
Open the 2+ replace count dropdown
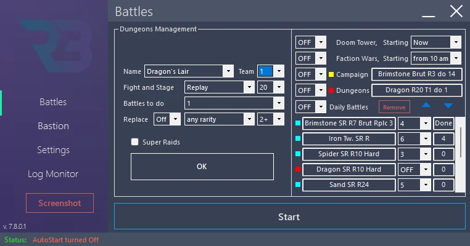(279, 119)
